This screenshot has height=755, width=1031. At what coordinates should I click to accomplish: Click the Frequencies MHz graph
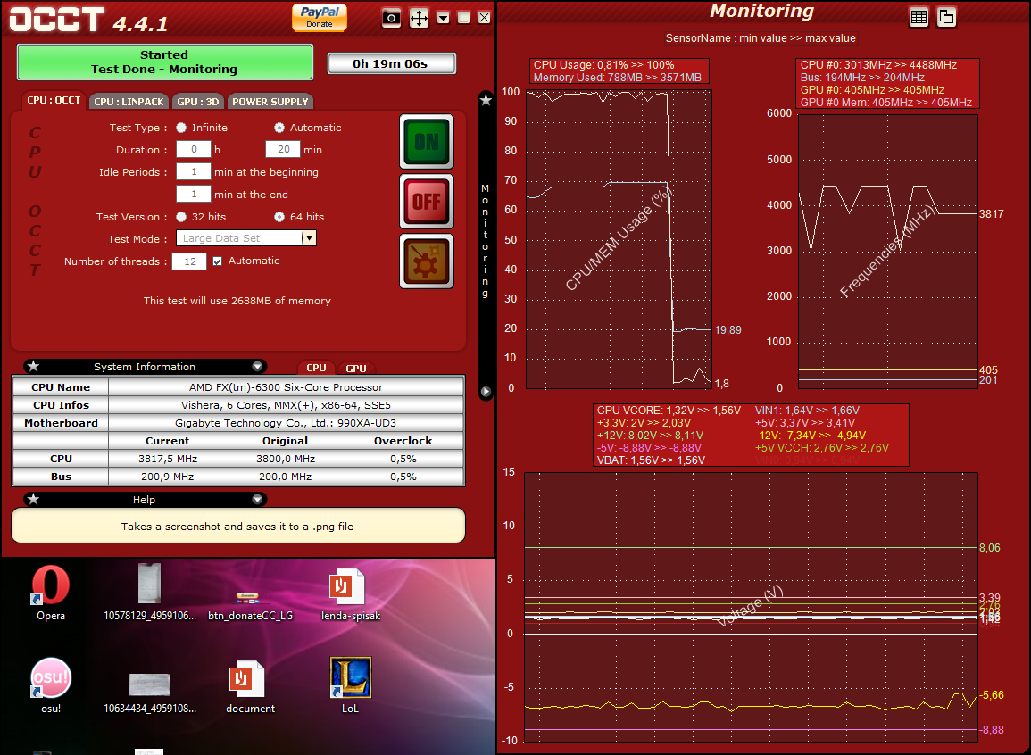[x=887, y=252]
